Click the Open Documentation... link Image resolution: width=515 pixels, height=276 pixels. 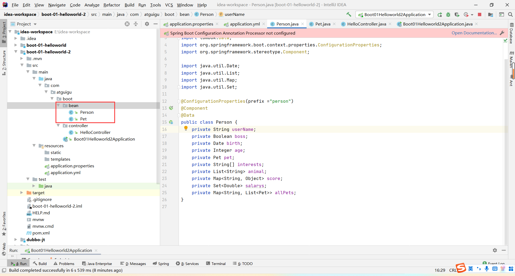pyautogui.click(x=474, y=33)
